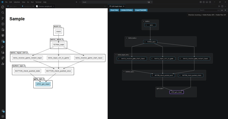The width and height of the screenshot is (228, 119).
Task: Toggle the collapse box on the main node
Action: click(x=146, y=25)
